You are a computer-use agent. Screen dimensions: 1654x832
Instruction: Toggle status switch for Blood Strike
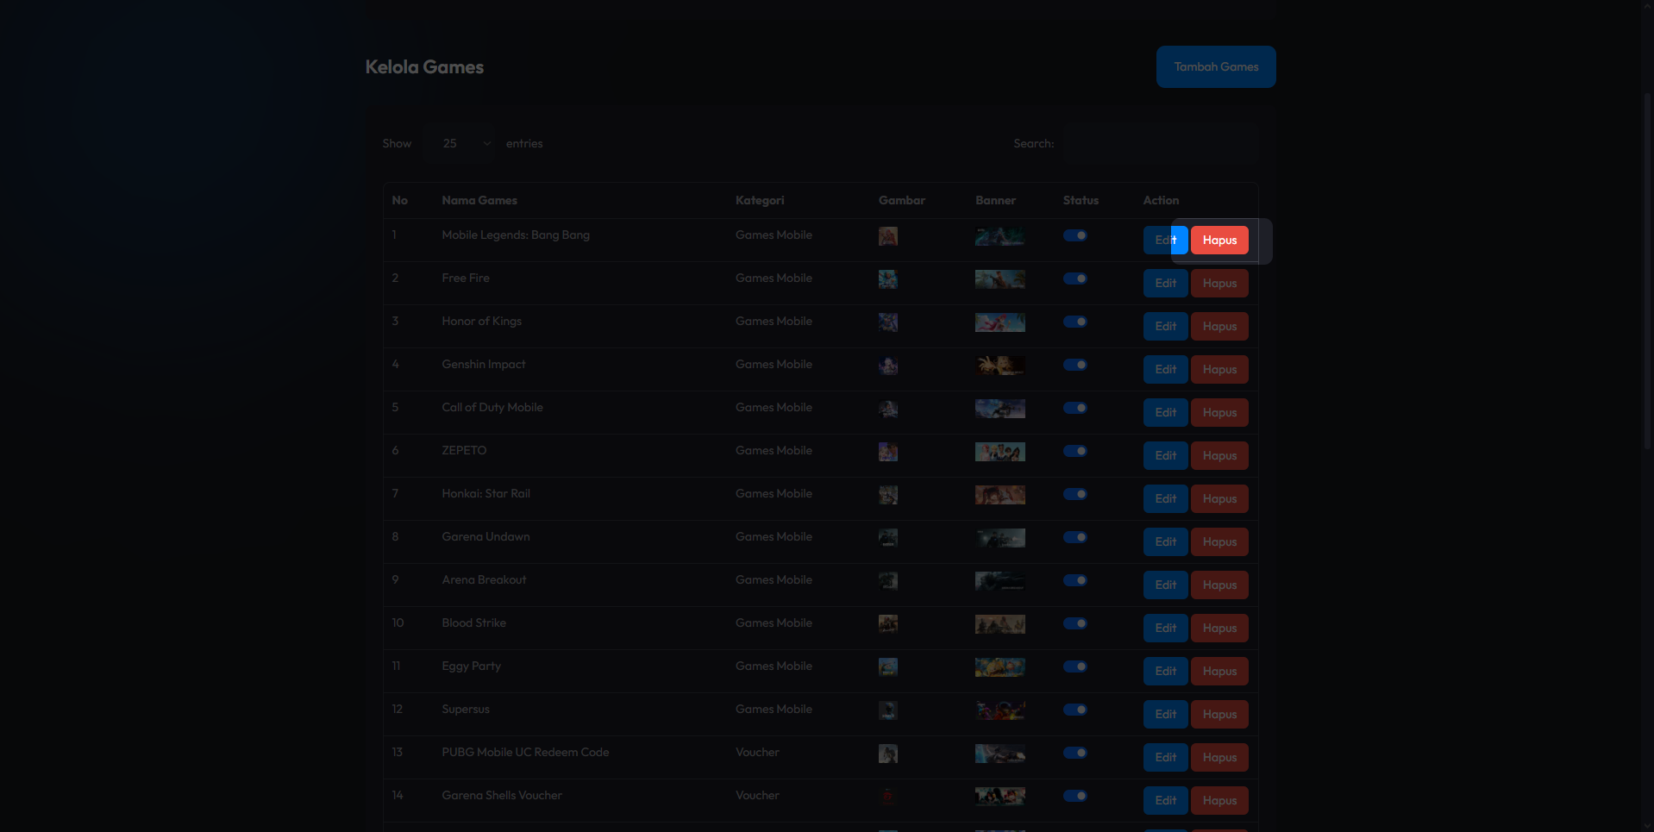[1075, 623]
